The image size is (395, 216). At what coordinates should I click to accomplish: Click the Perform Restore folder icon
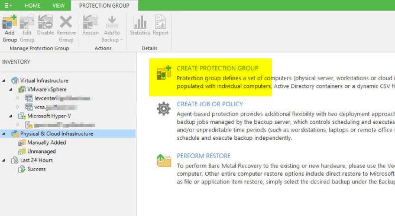[164, 161]
